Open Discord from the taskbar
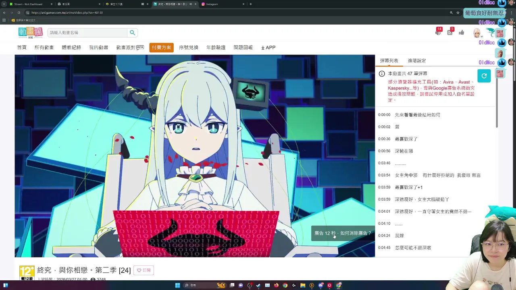Screen dimensions: 516x290 (x=320, y=286)
